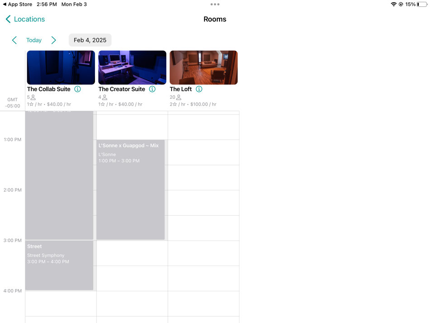Tap the GMT -05:00 timezone label

coord(13,103)
